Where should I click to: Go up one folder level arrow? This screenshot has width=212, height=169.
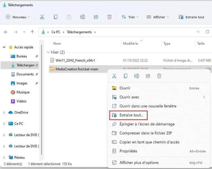click(32, 32)
